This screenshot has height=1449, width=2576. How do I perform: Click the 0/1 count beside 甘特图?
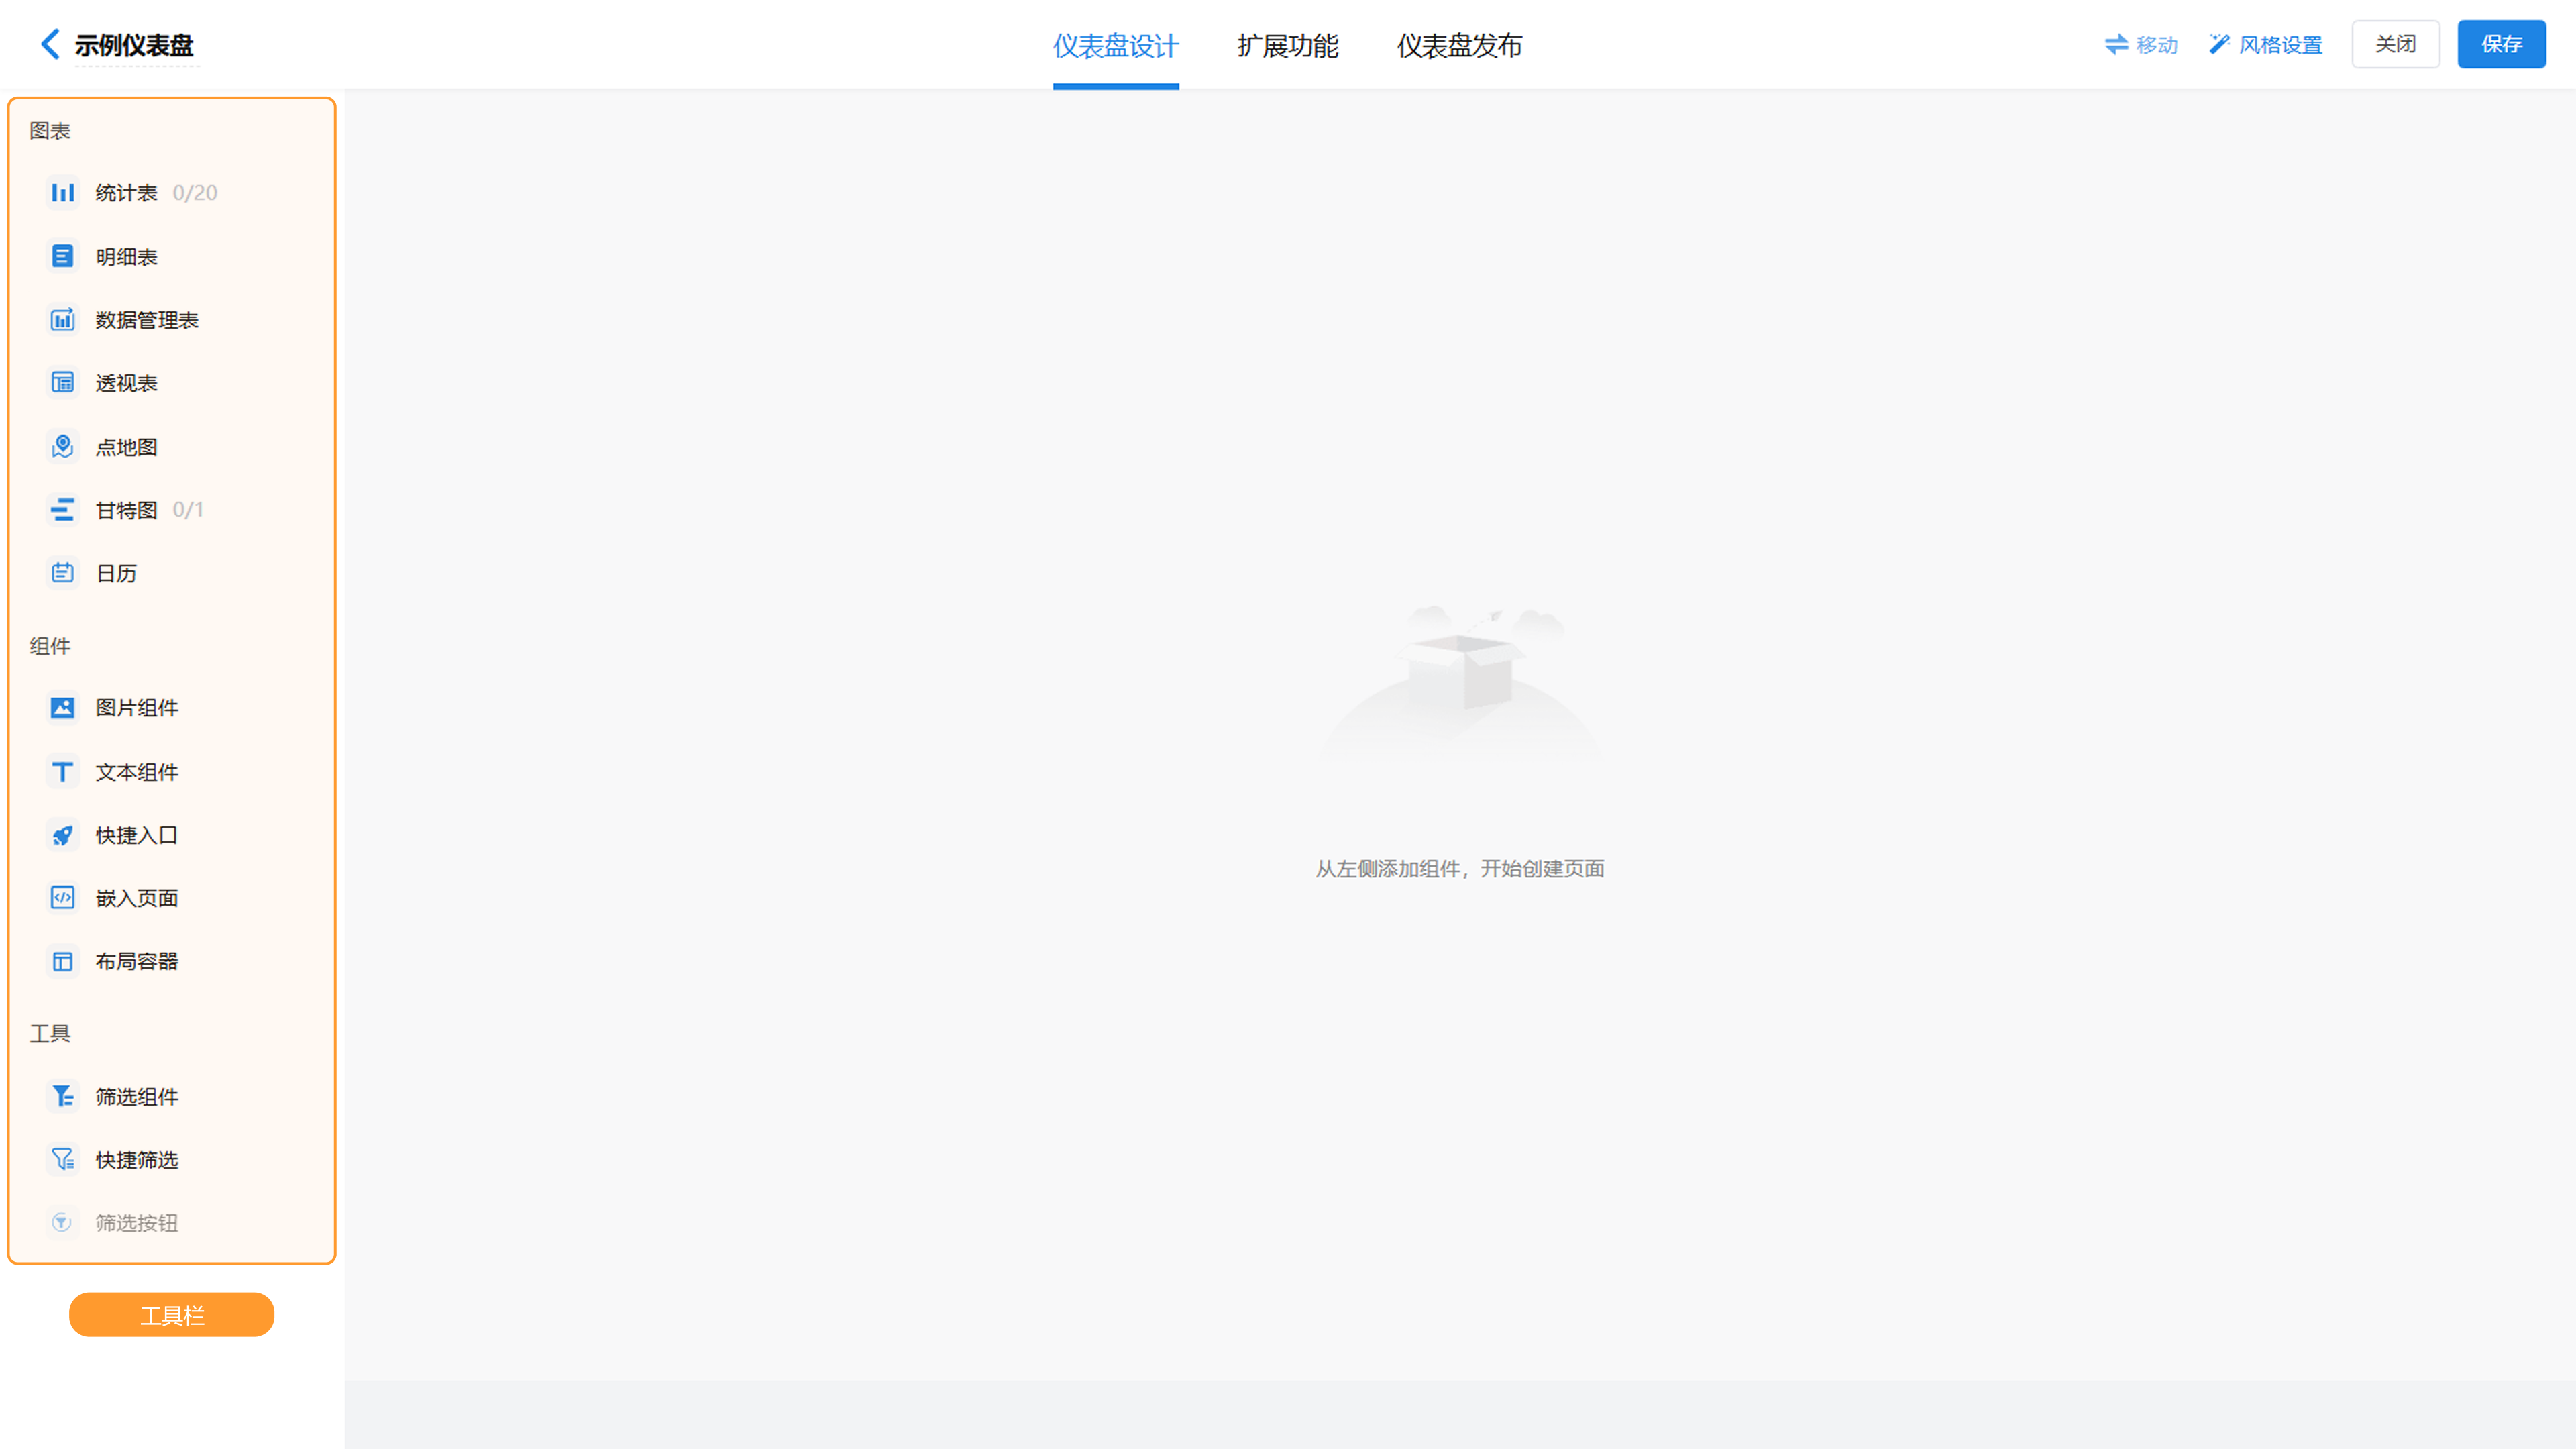click(188, 509)
